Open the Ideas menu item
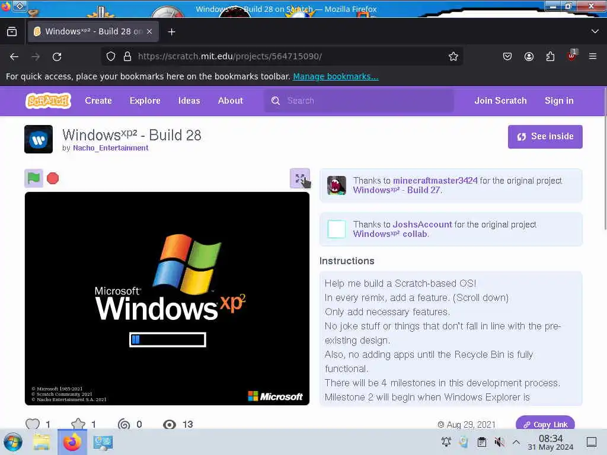Image resolution: width=607 pixels, height=455 pixels. click(189, 101)
